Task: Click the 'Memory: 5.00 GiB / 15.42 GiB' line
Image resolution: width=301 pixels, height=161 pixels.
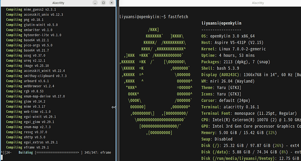Action: coord(239,133)
